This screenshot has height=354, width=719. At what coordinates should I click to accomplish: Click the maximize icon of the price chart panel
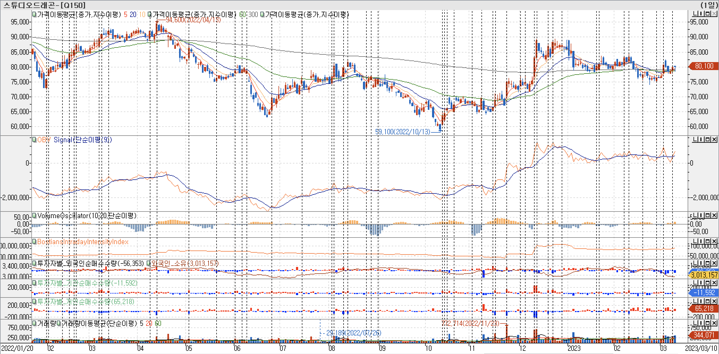(x=708, y=14)
